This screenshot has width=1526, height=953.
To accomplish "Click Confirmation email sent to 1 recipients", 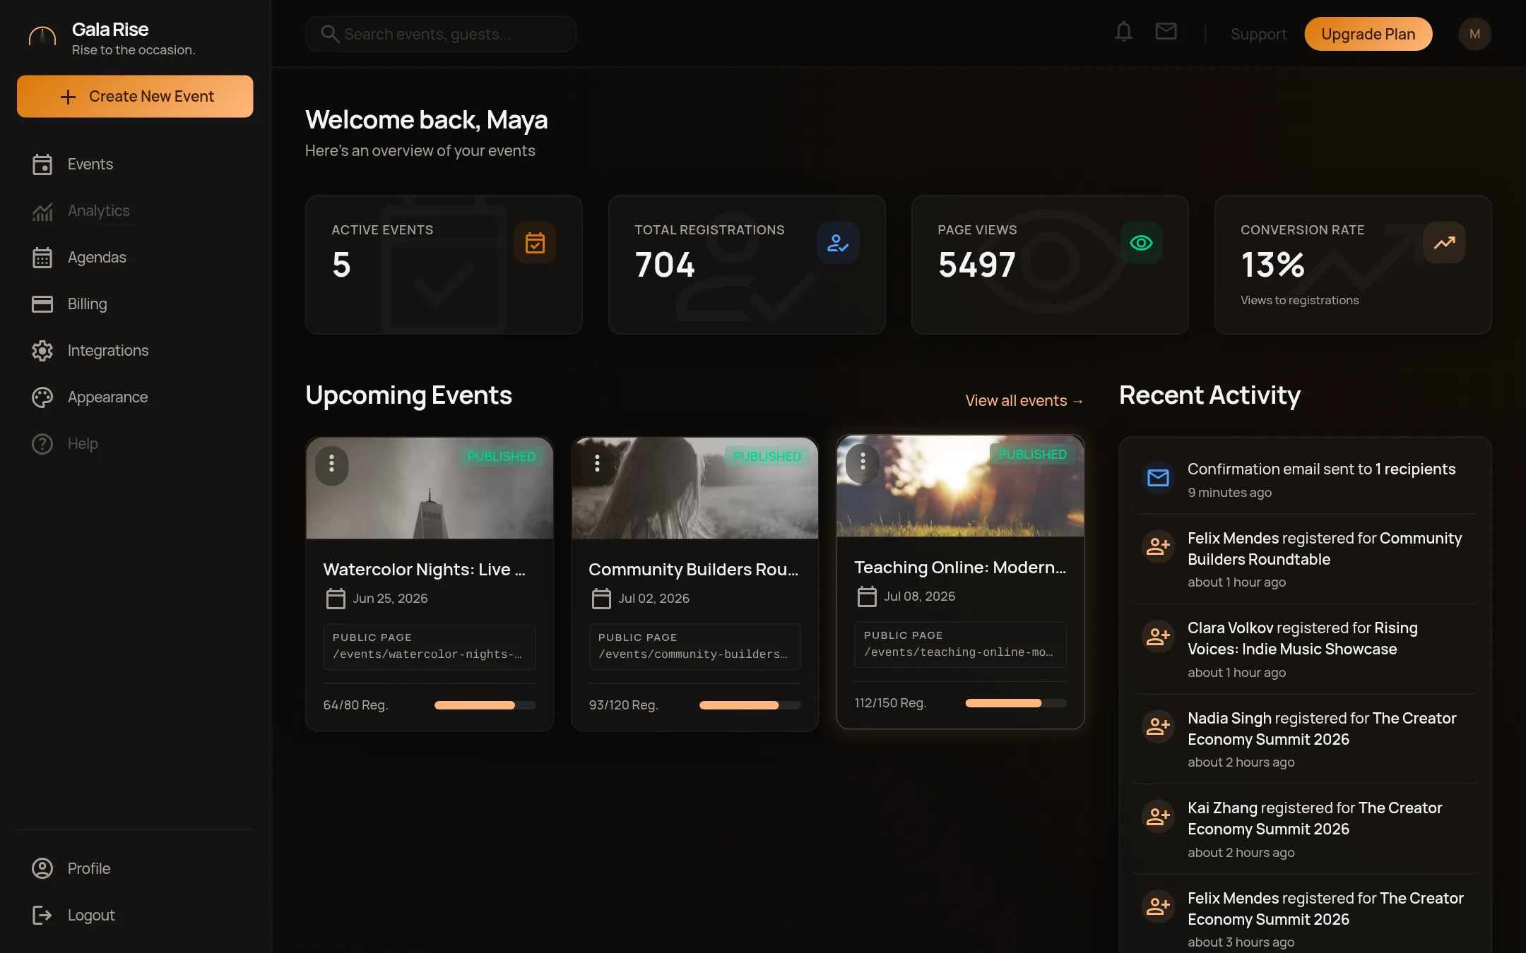I will 1321,469.
